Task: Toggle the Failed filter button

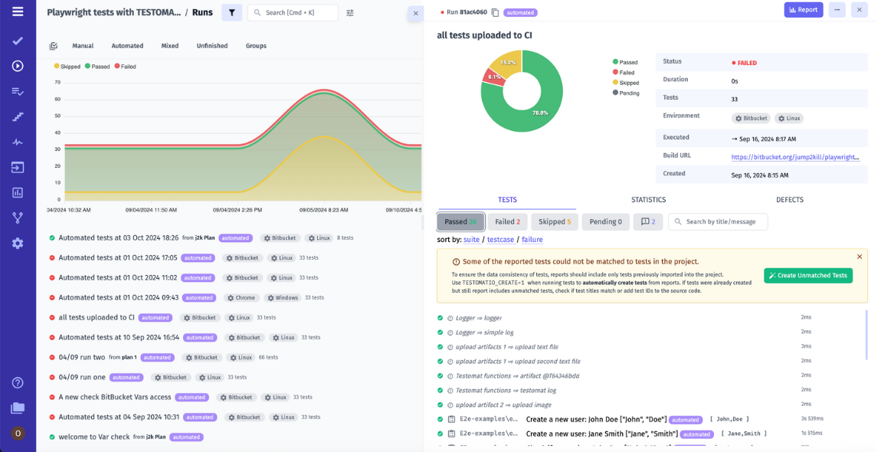Action: tap(507, 222)
